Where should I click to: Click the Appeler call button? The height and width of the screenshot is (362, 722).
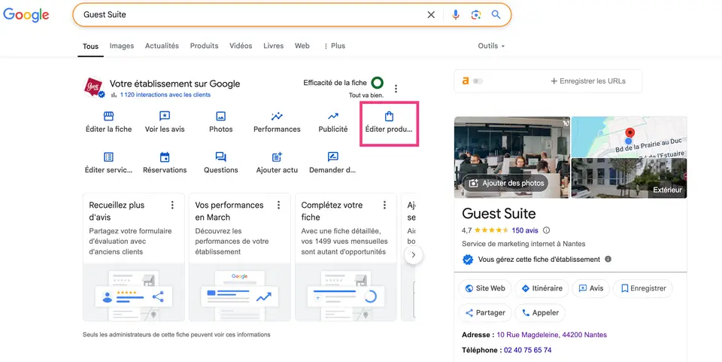540,313
